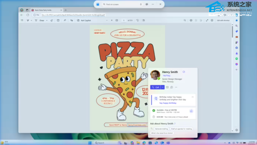Click the microphone icon in Find on screen bar
This screenshot has width=257, height=145.
click(x=141, y=4)
